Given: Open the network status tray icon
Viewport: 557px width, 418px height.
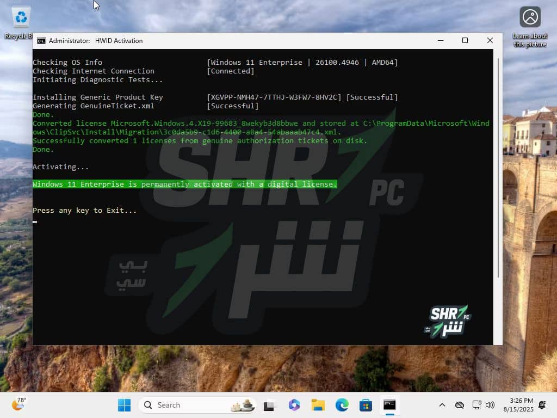Looking at the screenshot, I should 476,405.
